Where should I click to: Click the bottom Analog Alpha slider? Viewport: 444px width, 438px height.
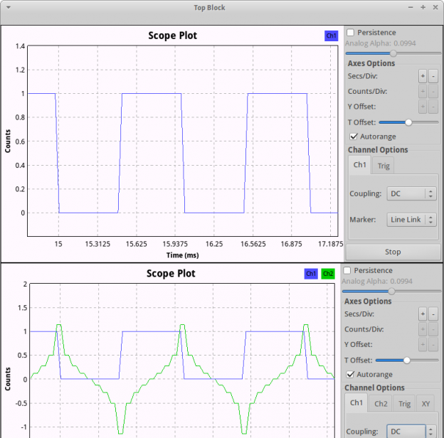[x=391, y=292]
